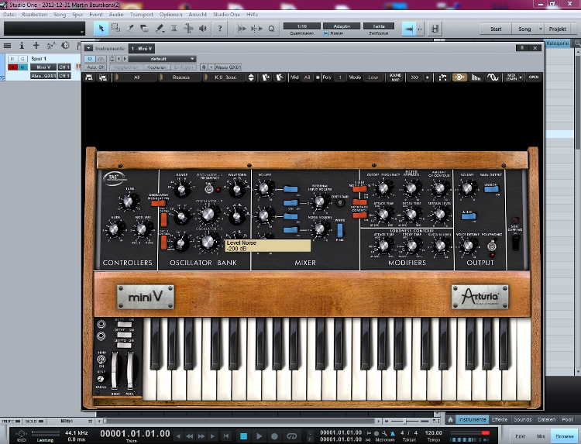This screenshot has height=444, width=581.
Task: Open the MIDI Learn dropdown arrow
Action: point(521,77)
